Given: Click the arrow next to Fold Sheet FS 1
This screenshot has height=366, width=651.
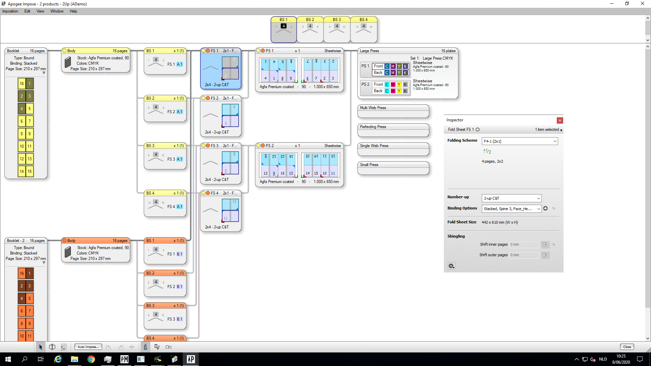Looking at the screenshot, I should 477,129.
